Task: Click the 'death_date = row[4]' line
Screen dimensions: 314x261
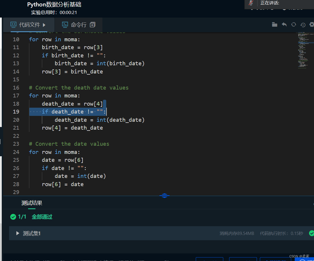Action: point(72,104)
